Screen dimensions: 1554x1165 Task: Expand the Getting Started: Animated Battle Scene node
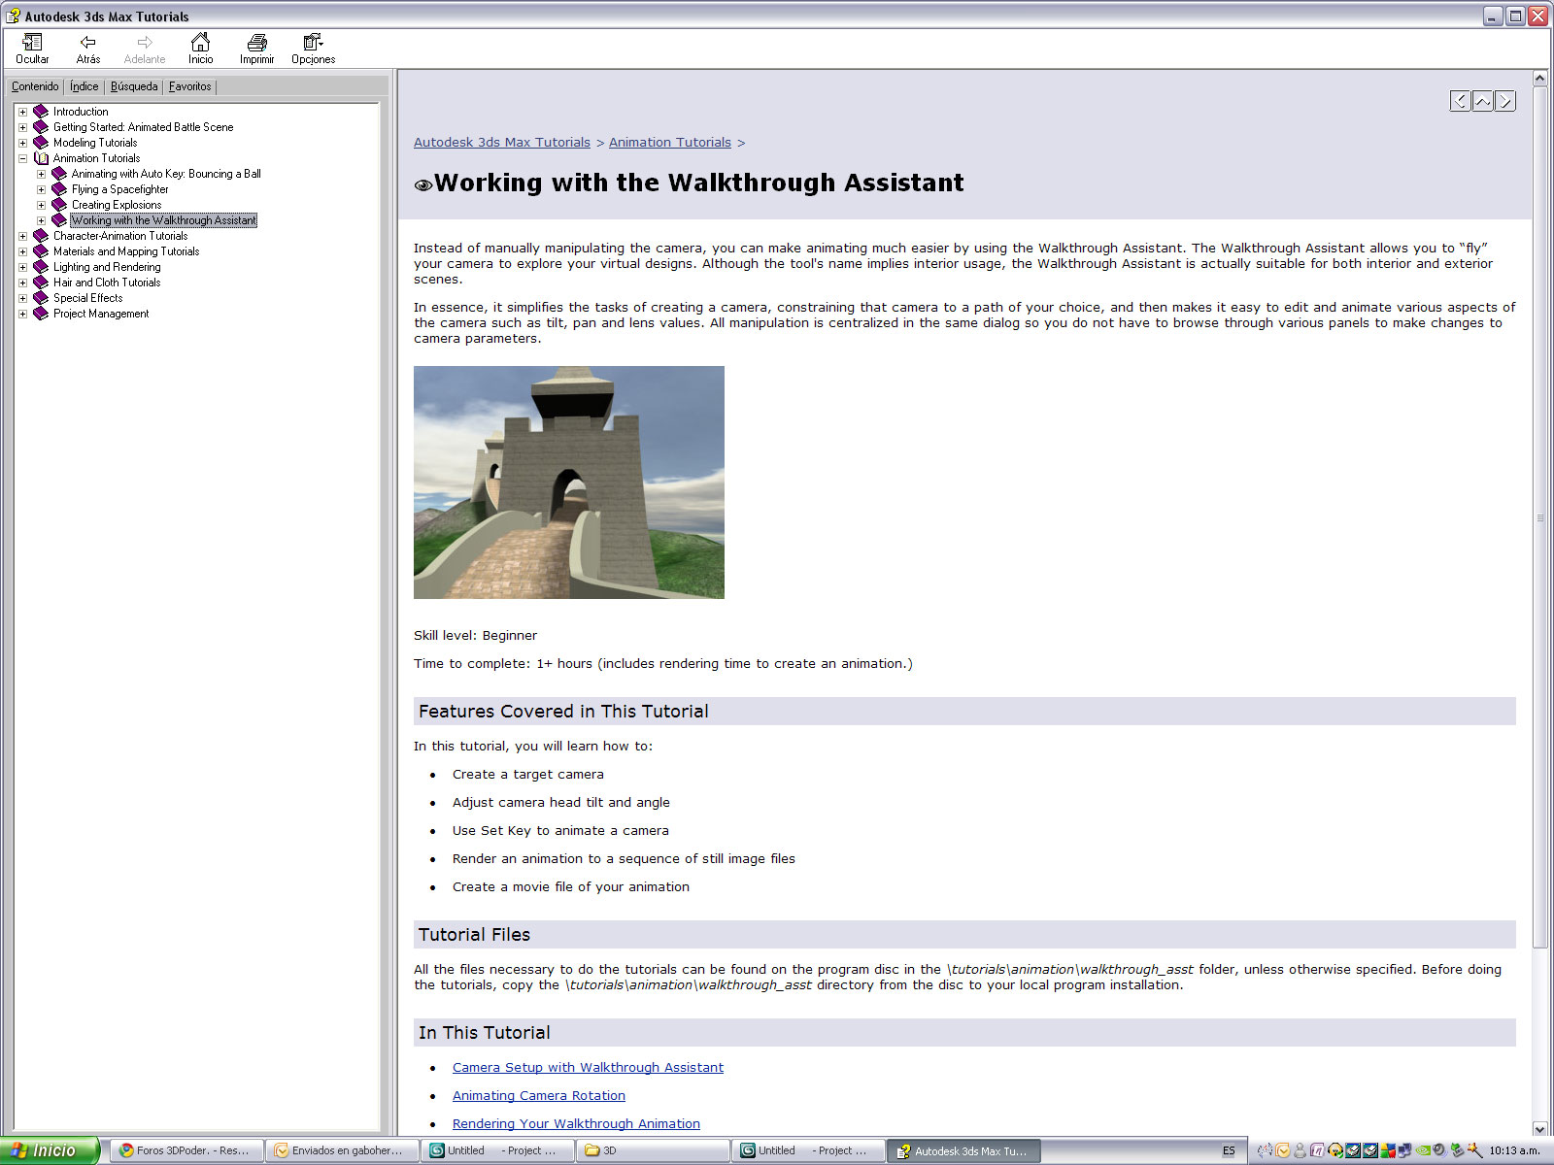click(x=22, y=127)
